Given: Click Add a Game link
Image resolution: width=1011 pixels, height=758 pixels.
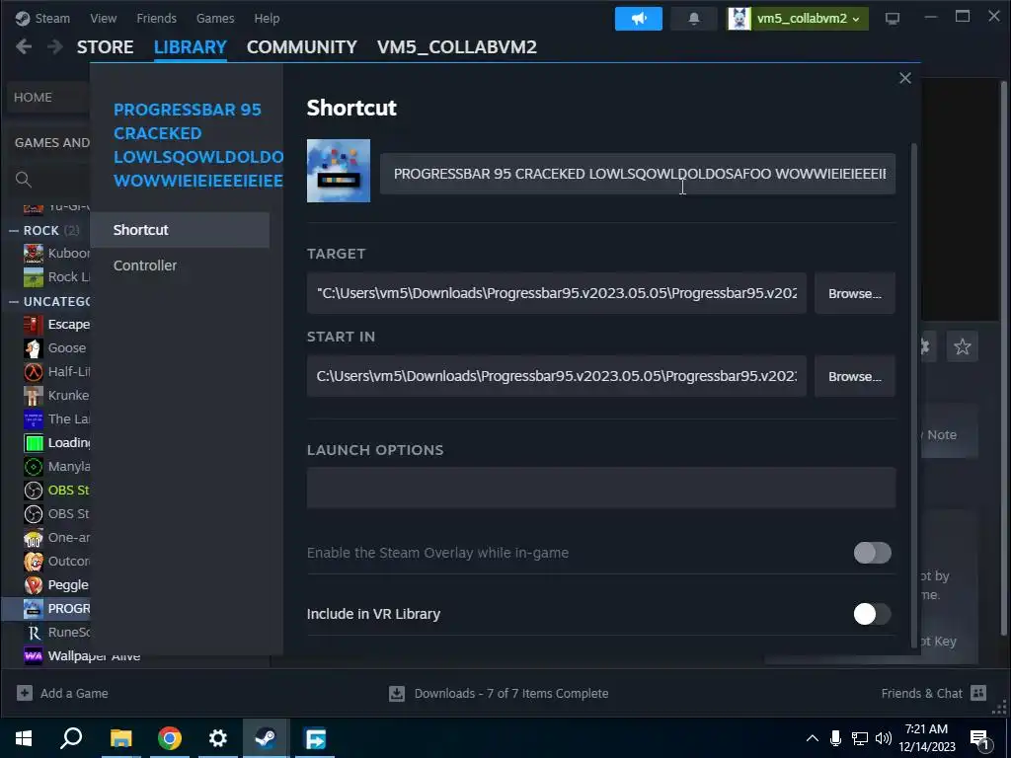Looking at the screenshot, I should coord(74,693).
